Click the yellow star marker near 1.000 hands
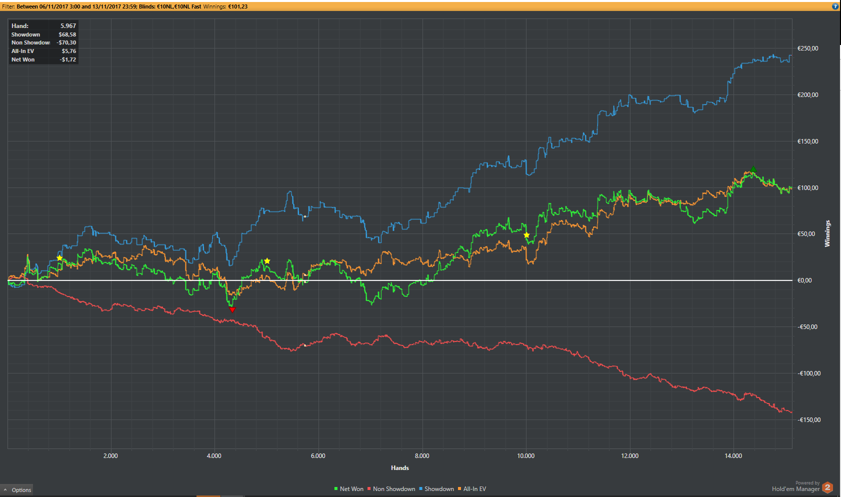This screenshot has height=497, width=841. point(59,258)
